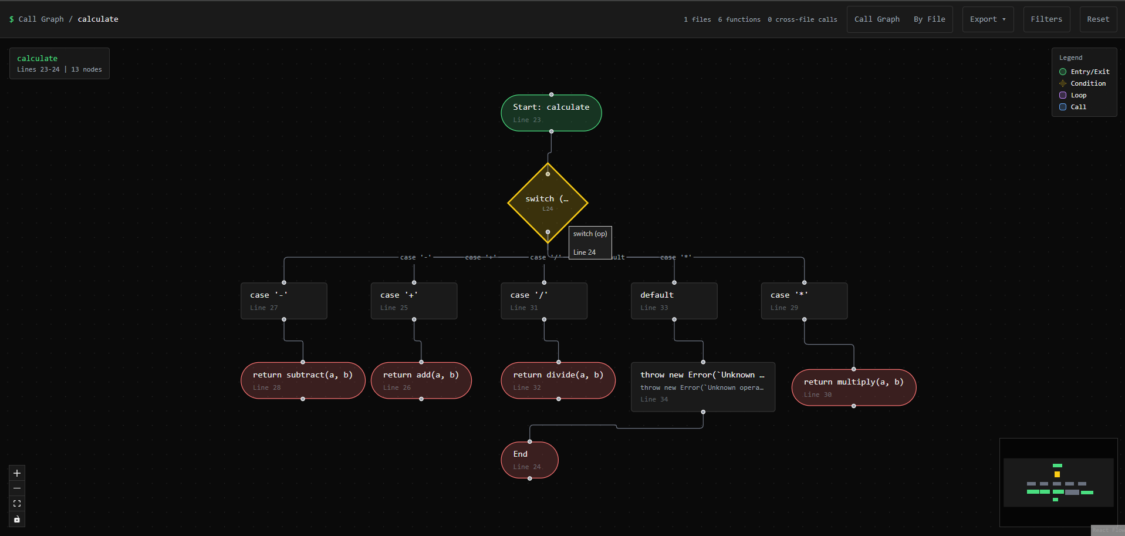Select the case '-' node
1125x536 pixels.
tap(283, 301)
